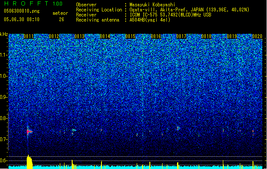
Task: Click the 0.8 frequency axis label
Action: click(4, 118)
